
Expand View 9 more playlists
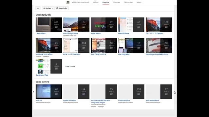pyautogui.click(x=70, y=66)
